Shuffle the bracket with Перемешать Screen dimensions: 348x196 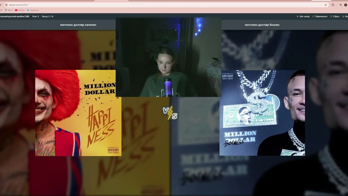pos(320,16)
